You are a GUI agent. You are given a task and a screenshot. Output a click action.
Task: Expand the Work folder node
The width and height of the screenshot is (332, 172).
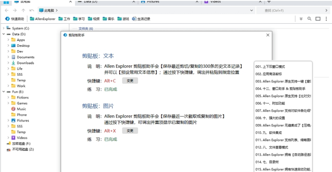click(x=8, y=86)
